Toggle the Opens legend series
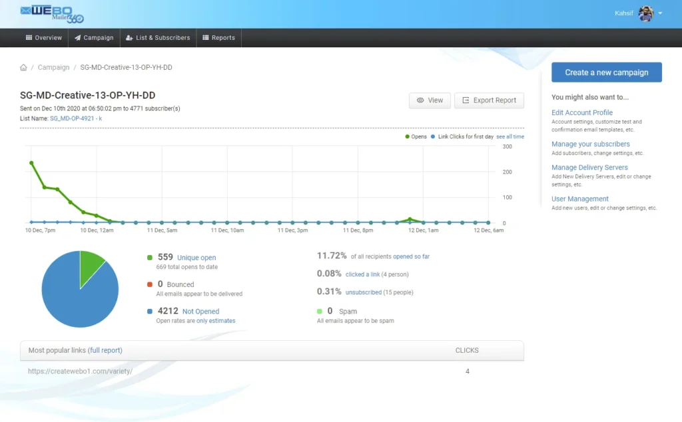This screenshot has height=422, width=682. [x=416, y=137]
